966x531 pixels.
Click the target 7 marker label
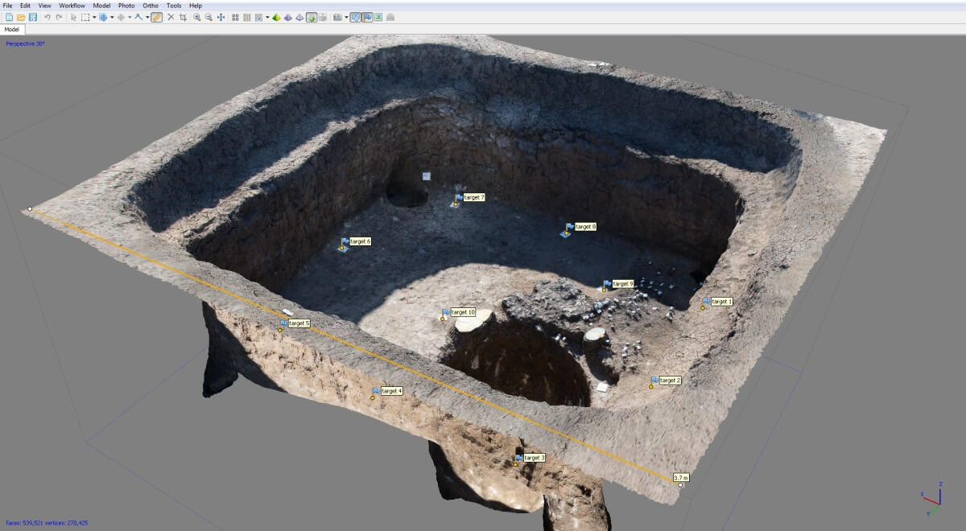[x=474, y=197]
